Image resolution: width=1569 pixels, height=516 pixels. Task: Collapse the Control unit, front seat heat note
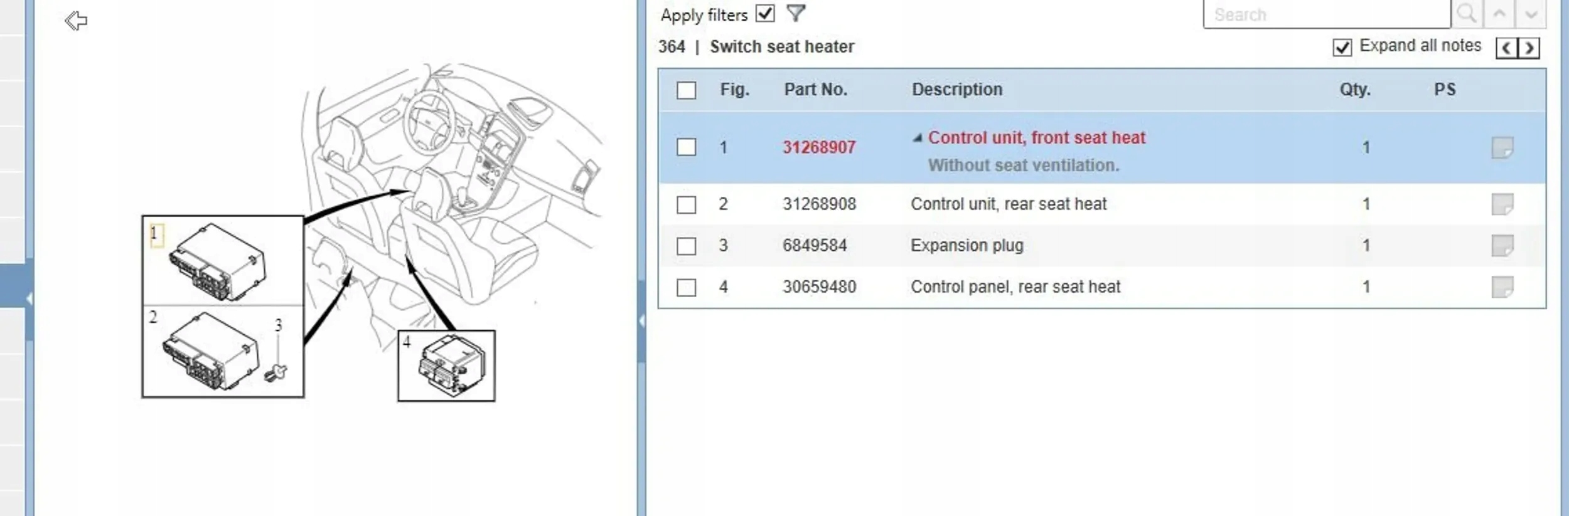917,138
